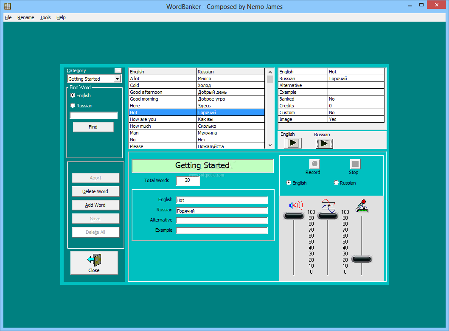The image size is (449, 331).
Task: Click the microphone level icon
Action: 362,206
